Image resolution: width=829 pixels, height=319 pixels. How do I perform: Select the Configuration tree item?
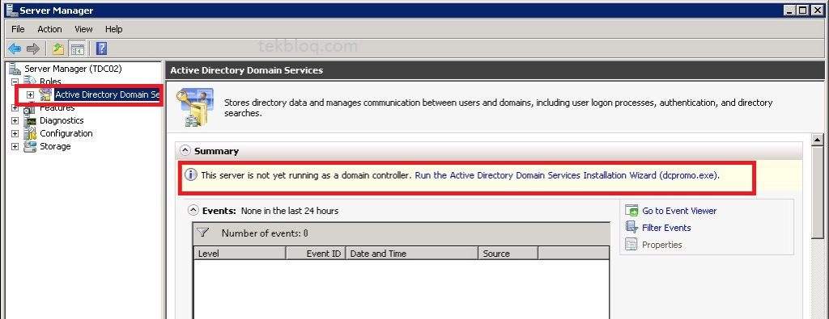click(66, 133)
